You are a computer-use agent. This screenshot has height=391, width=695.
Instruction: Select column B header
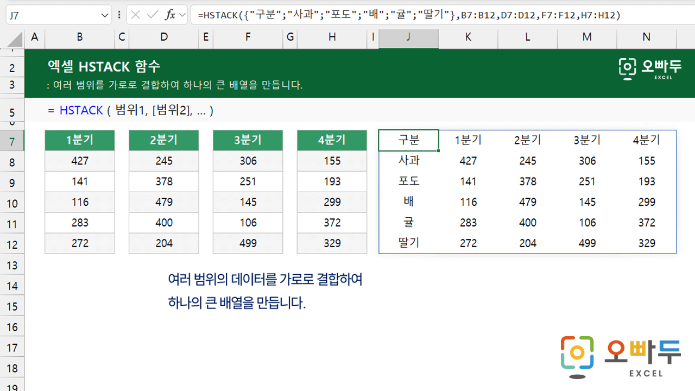80,37
